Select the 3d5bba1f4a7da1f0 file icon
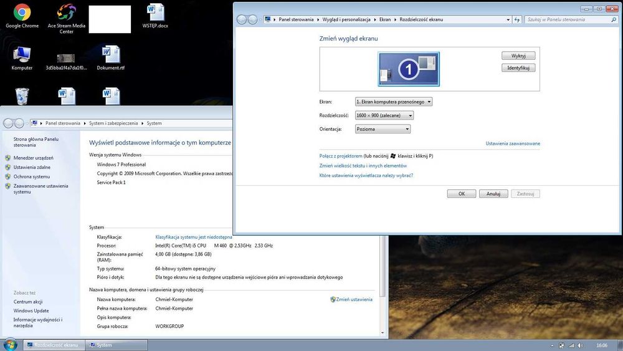This screenshot has height=351, width=623. tap(66, 60)
